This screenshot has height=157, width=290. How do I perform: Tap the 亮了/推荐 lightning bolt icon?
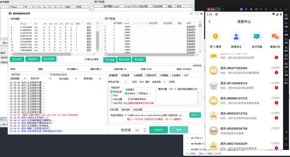click(216, 37)
